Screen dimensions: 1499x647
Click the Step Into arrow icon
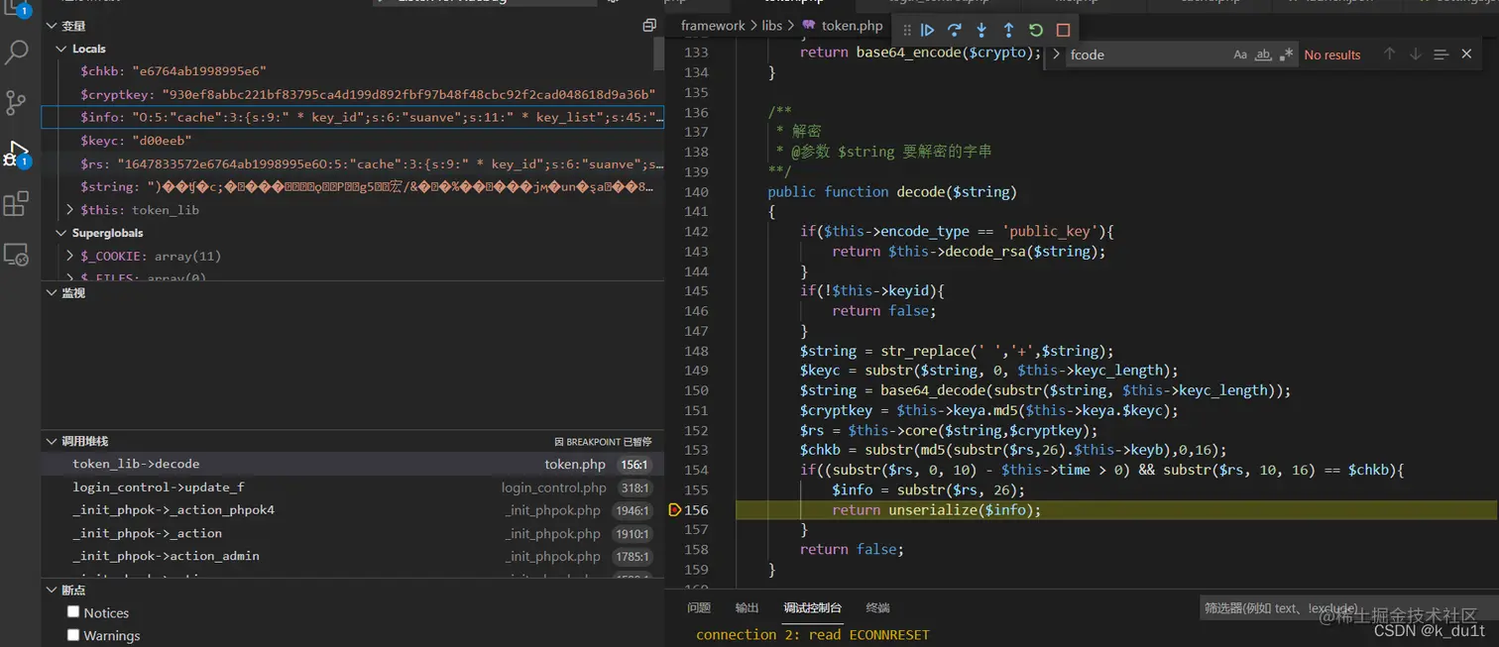coord(981,31)
